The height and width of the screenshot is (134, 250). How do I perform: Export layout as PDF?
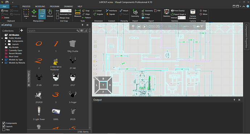pos(157,10)
